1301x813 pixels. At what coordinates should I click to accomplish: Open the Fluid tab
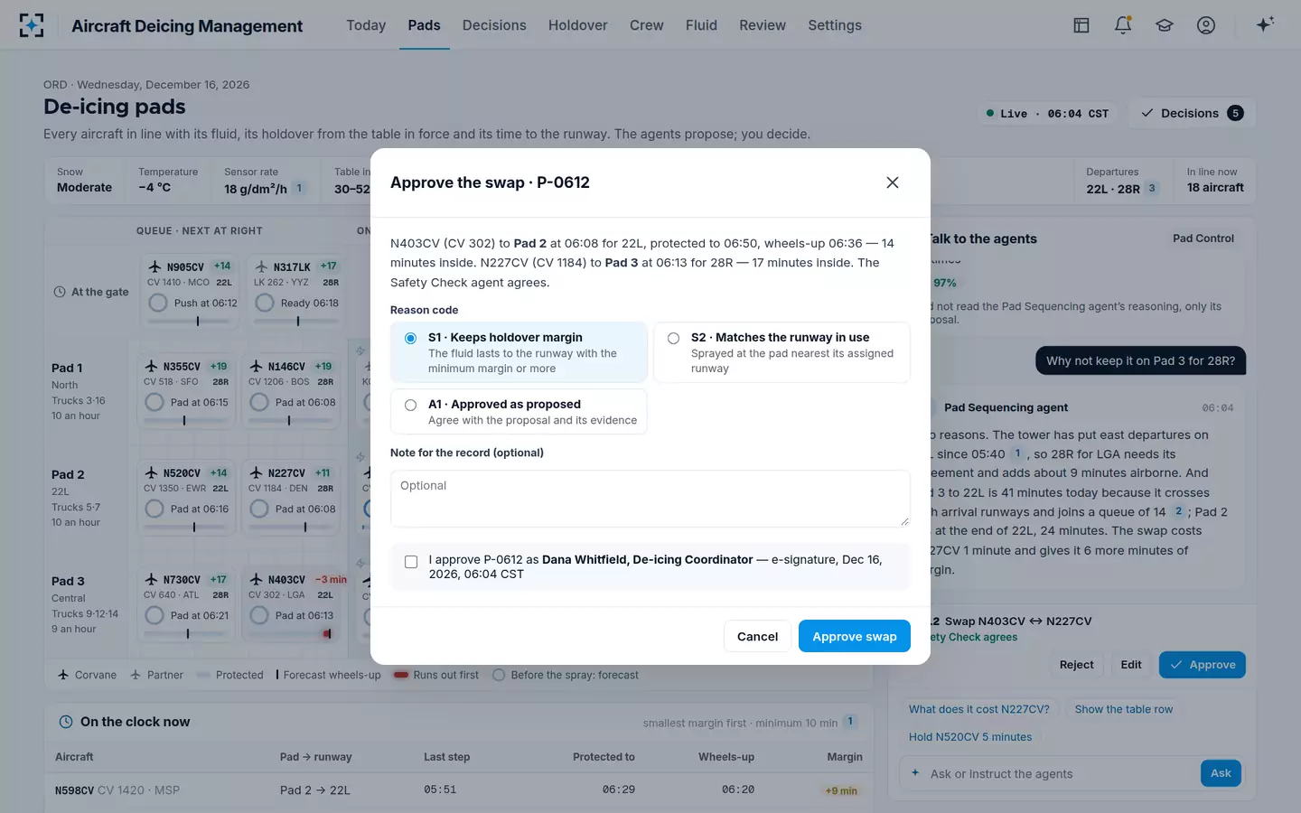pyautogui.click(x=701, y=25)
